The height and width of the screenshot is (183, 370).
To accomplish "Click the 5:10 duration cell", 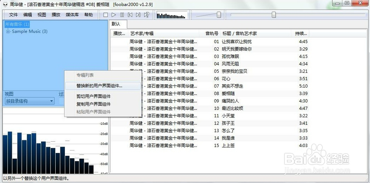I will point(303,86).
